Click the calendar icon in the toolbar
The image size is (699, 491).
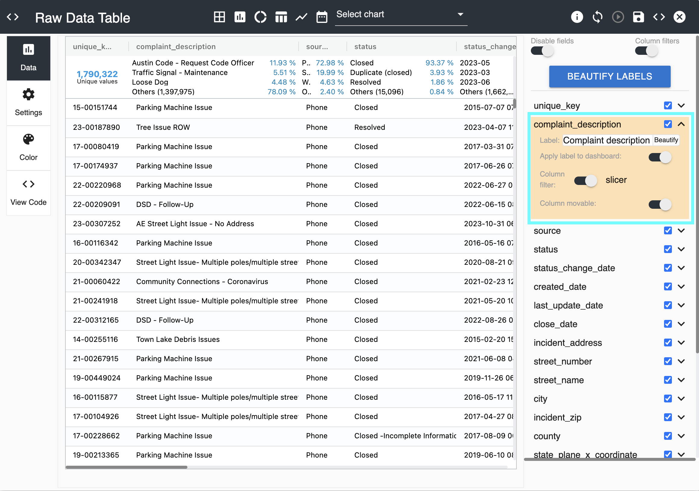coord(322,17)
